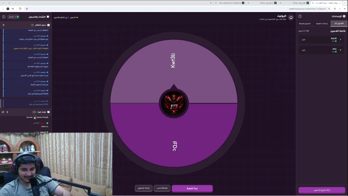Open the browser three-dot menu
The image size is (348, 196).
[2, 9]
